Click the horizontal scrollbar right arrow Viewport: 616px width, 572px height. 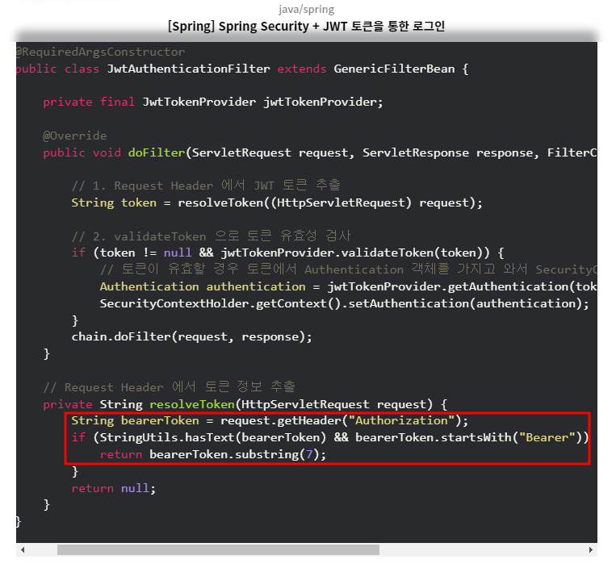590,549
